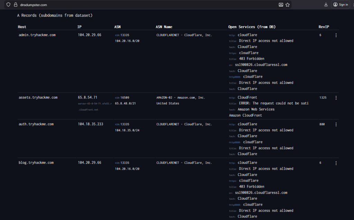Click the 403 Forbidden title in the admin row
354x220 pixels.
tap(252, 59)
